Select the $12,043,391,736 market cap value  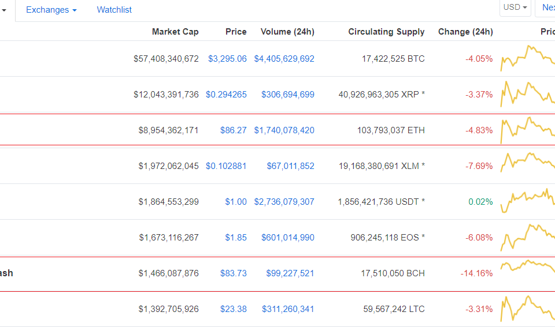(166, 95)
